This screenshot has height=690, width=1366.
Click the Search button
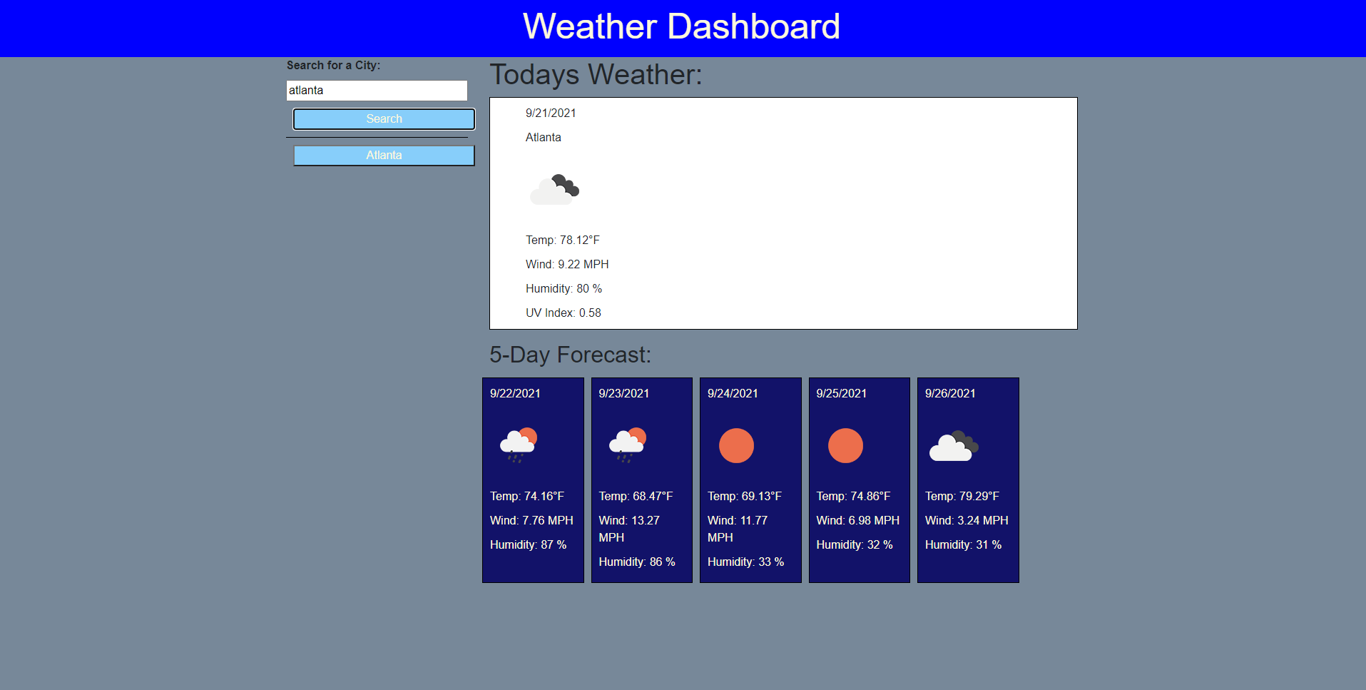click(x=384, y=119)
